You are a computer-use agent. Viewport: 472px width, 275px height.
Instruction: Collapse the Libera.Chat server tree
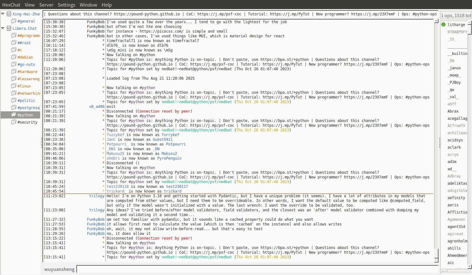(x=3, y=28)
